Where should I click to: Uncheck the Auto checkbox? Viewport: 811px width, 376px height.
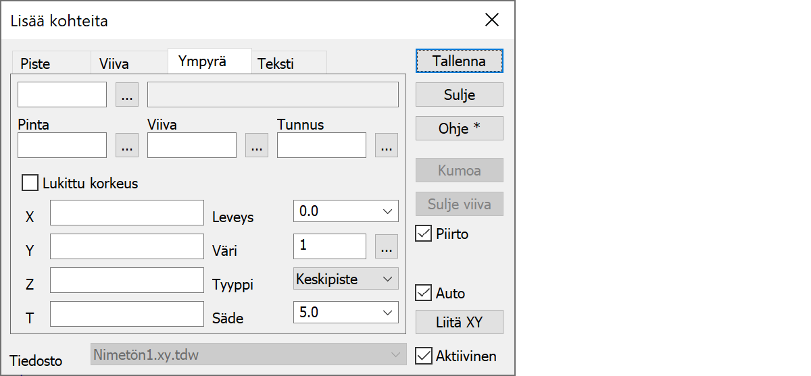pos(424,293)
